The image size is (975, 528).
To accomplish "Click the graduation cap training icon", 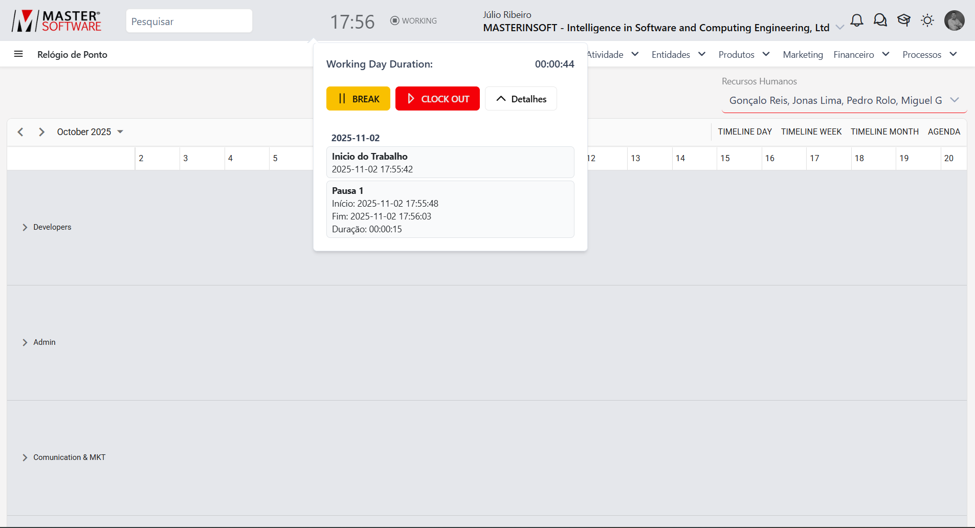I will [904, 20].
